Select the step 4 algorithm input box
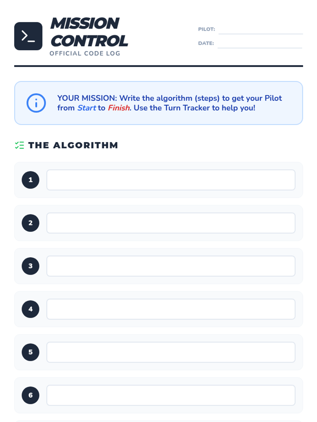Viewport: 317px width, 422px height. [x=171, y=309]
